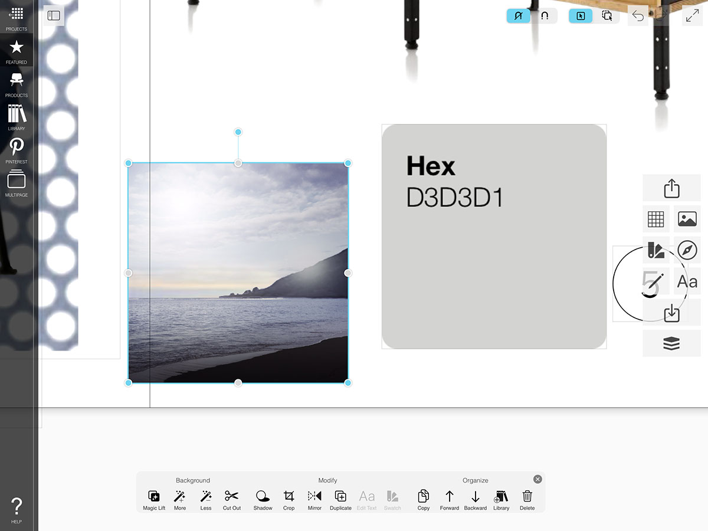
Task: Choose the Cut Out scissors tool
Action: (x=232, y=500)
